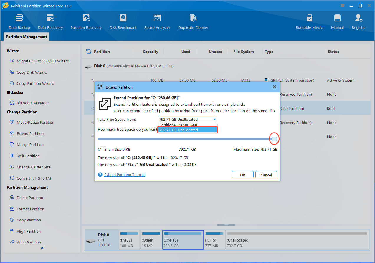The image size is (375, 263).
Task: Choose Extend Partition in sidebar
Action: [27, 133]
